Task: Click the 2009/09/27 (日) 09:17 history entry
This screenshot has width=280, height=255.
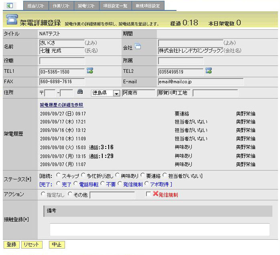Action: [63, 114]
